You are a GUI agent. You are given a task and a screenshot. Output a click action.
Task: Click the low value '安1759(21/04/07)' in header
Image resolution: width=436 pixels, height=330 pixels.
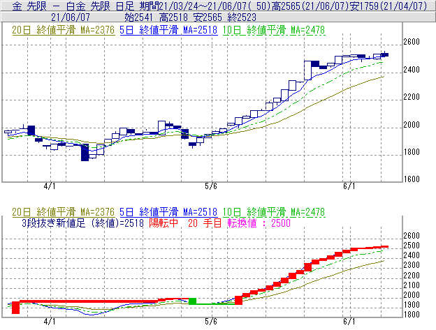pyautogui.click(x=388, y=6)
